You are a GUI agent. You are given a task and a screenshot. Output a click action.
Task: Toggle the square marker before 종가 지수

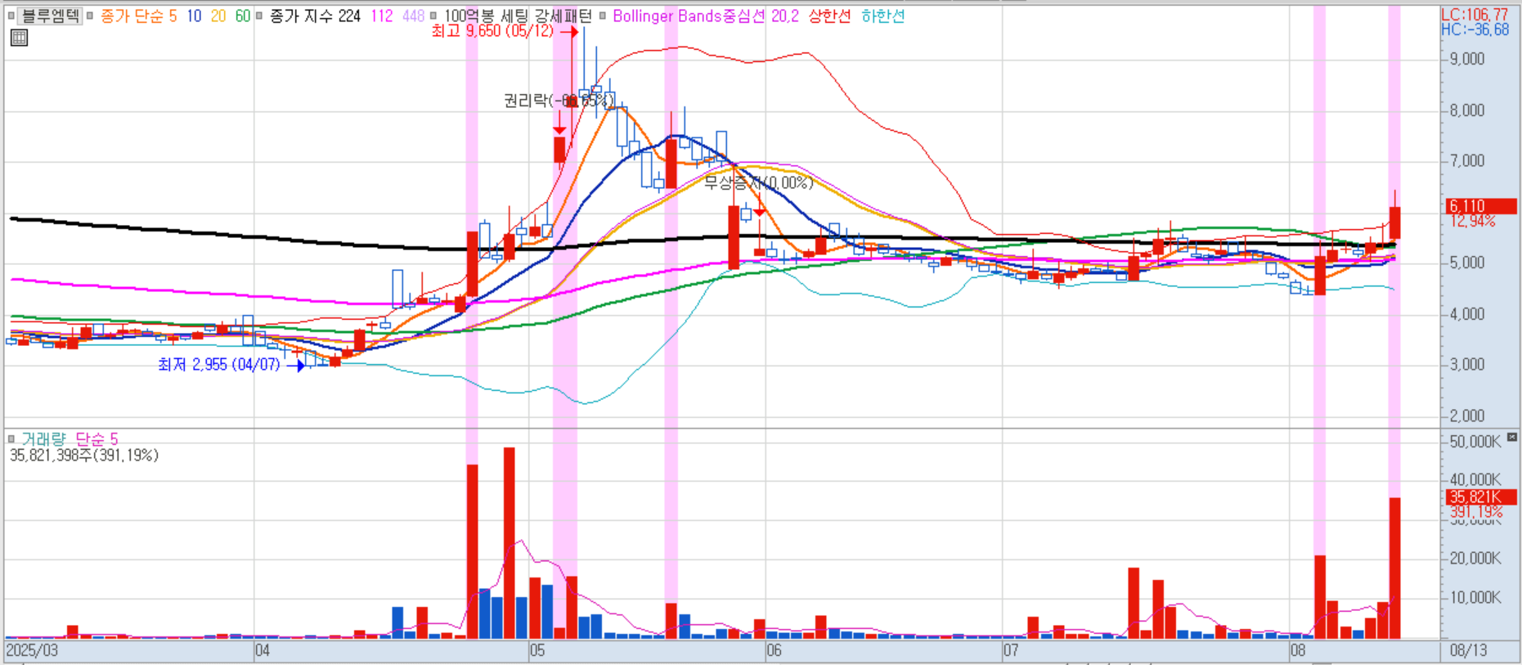tap(259, 16)
